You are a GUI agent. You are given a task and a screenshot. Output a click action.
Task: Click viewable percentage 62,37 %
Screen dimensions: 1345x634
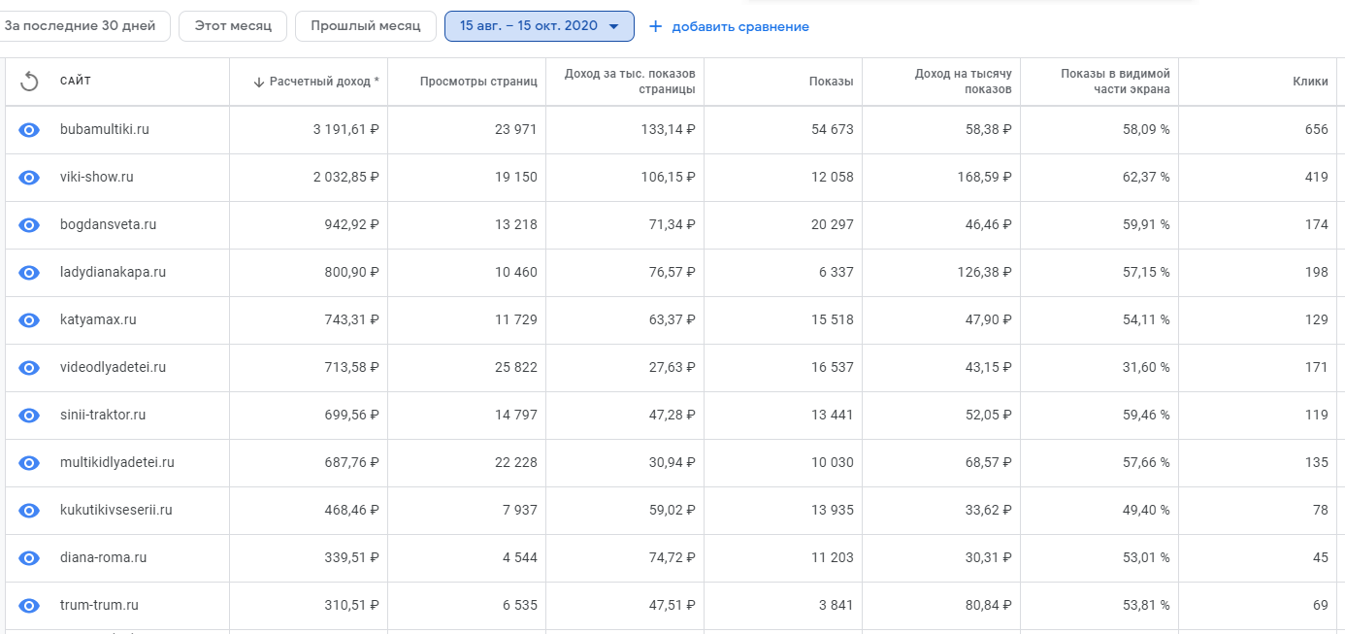1146,177
